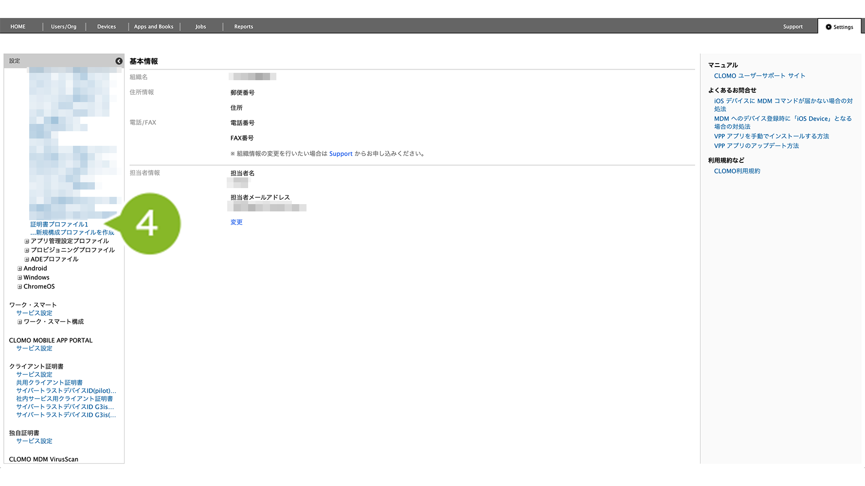
Task: Expand the ChromeOS settings node
Action: 20,287
